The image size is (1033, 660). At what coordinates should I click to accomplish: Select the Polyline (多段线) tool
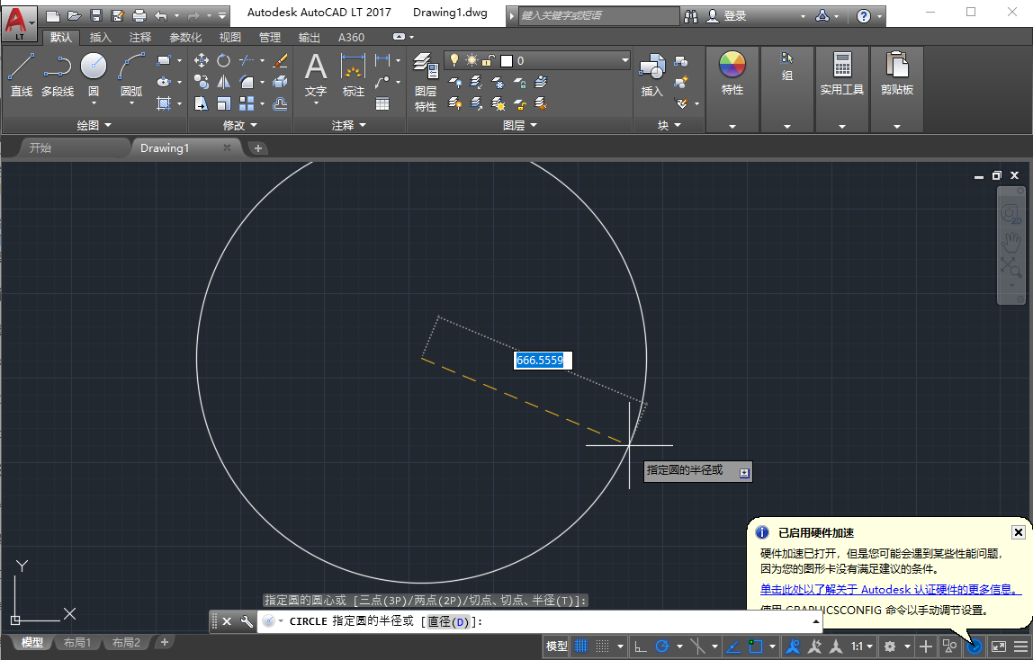pos(58,75)
